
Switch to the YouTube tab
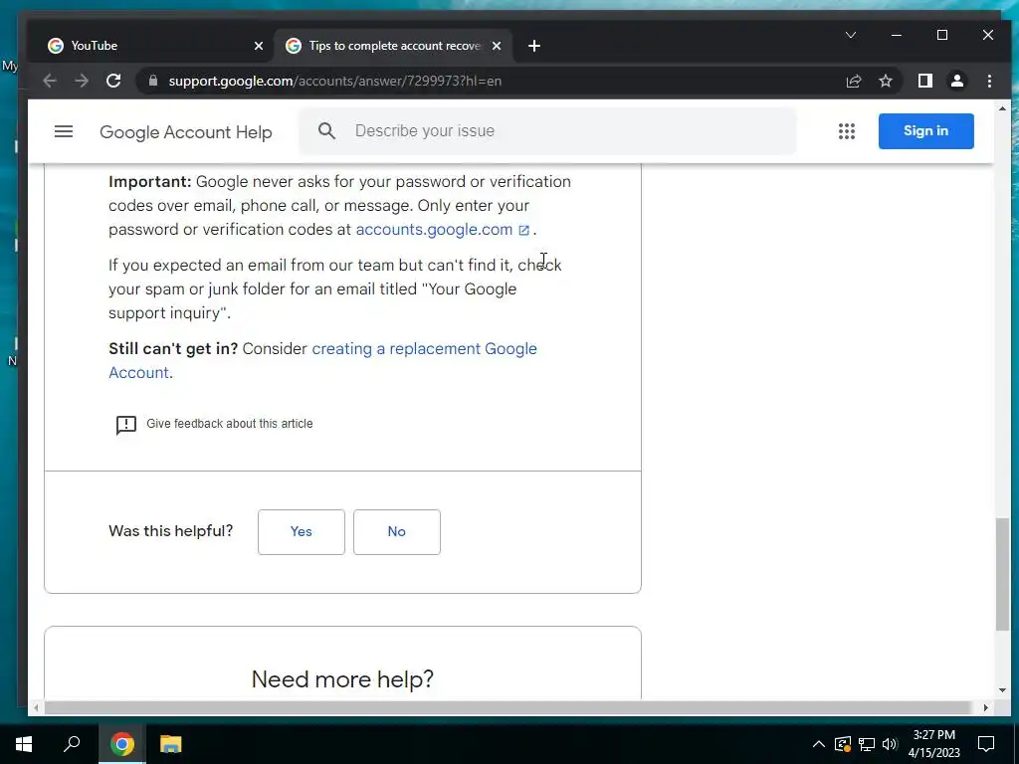pos(151,46)
